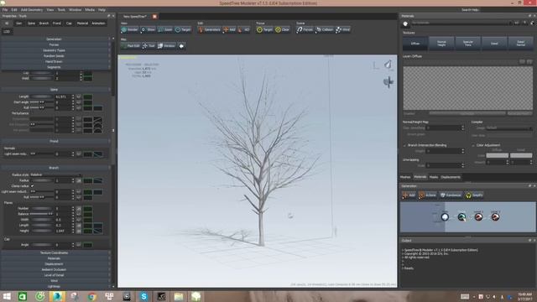
Task: Select the Generators edit mode
Action: pos(209,30)
